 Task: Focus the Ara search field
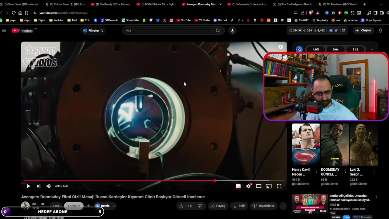point(167,30)
